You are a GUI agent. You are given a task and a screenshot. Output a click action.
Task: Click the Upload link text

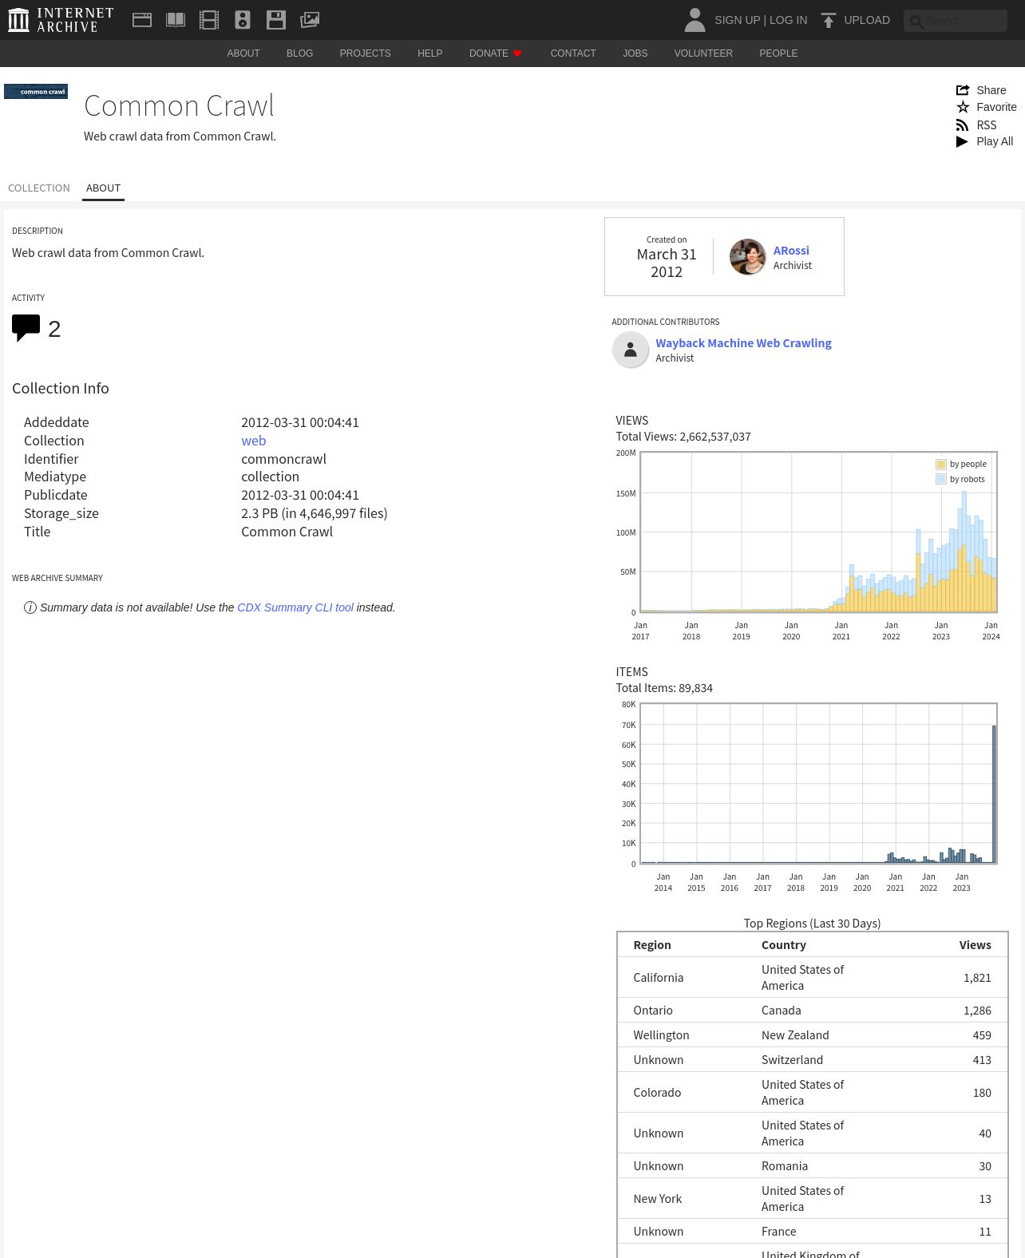coord(867,20)
